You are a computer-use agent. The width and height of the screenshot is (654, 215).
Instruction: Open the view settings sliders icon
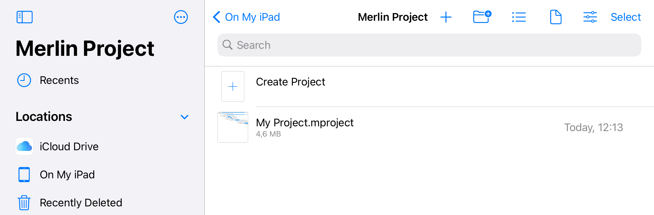pos(590,17)
